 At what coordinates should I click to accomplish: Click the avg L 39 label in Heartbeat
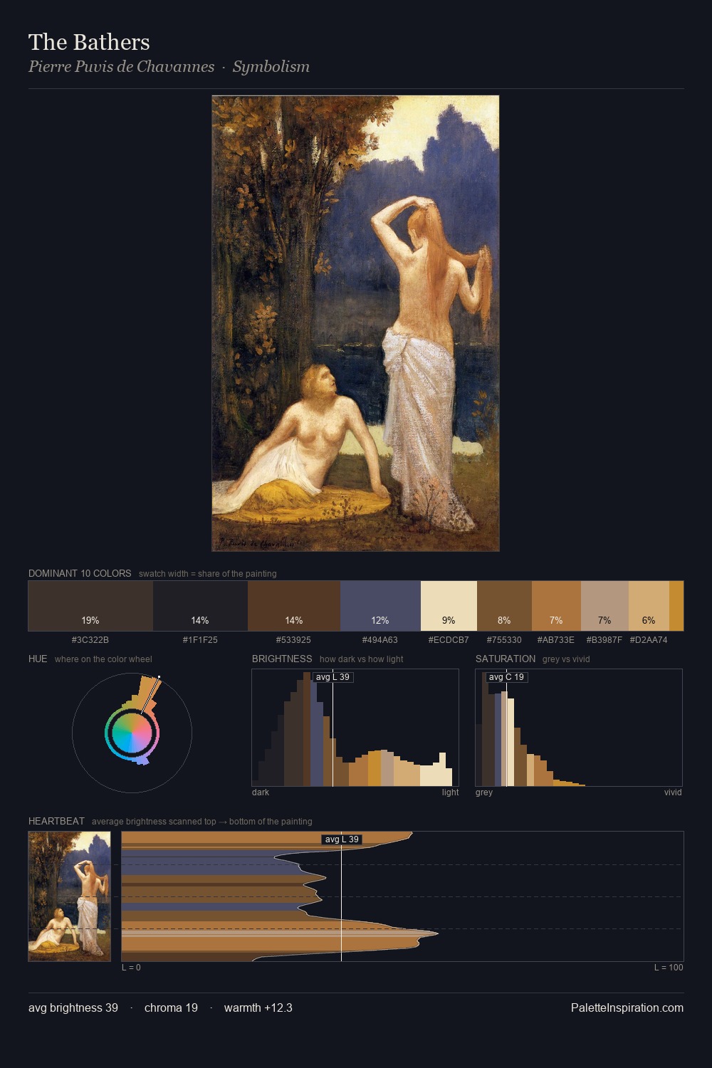pos(342,839)
